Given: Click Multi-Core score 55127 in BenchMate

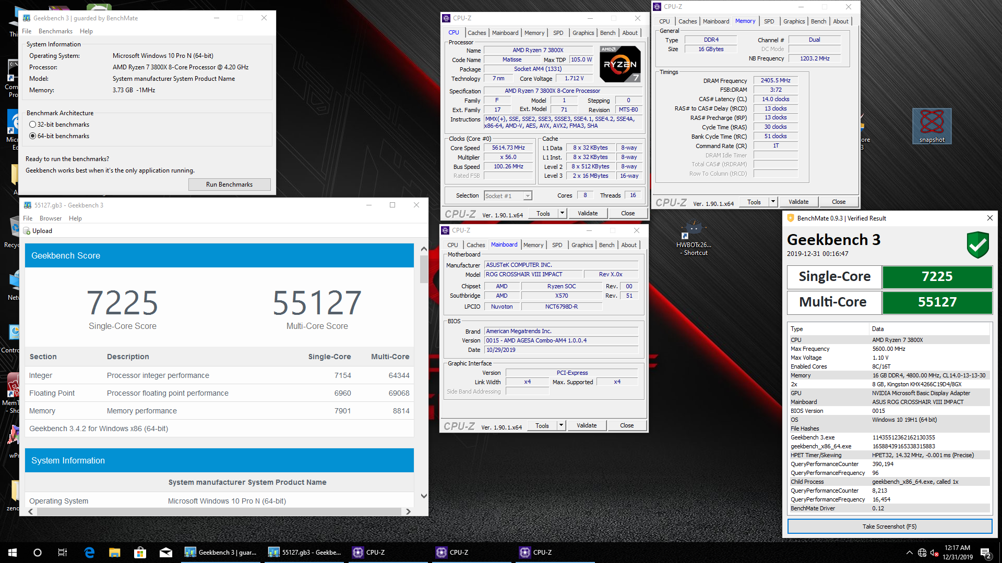Looking at the screenshot, I should (937, 302).
